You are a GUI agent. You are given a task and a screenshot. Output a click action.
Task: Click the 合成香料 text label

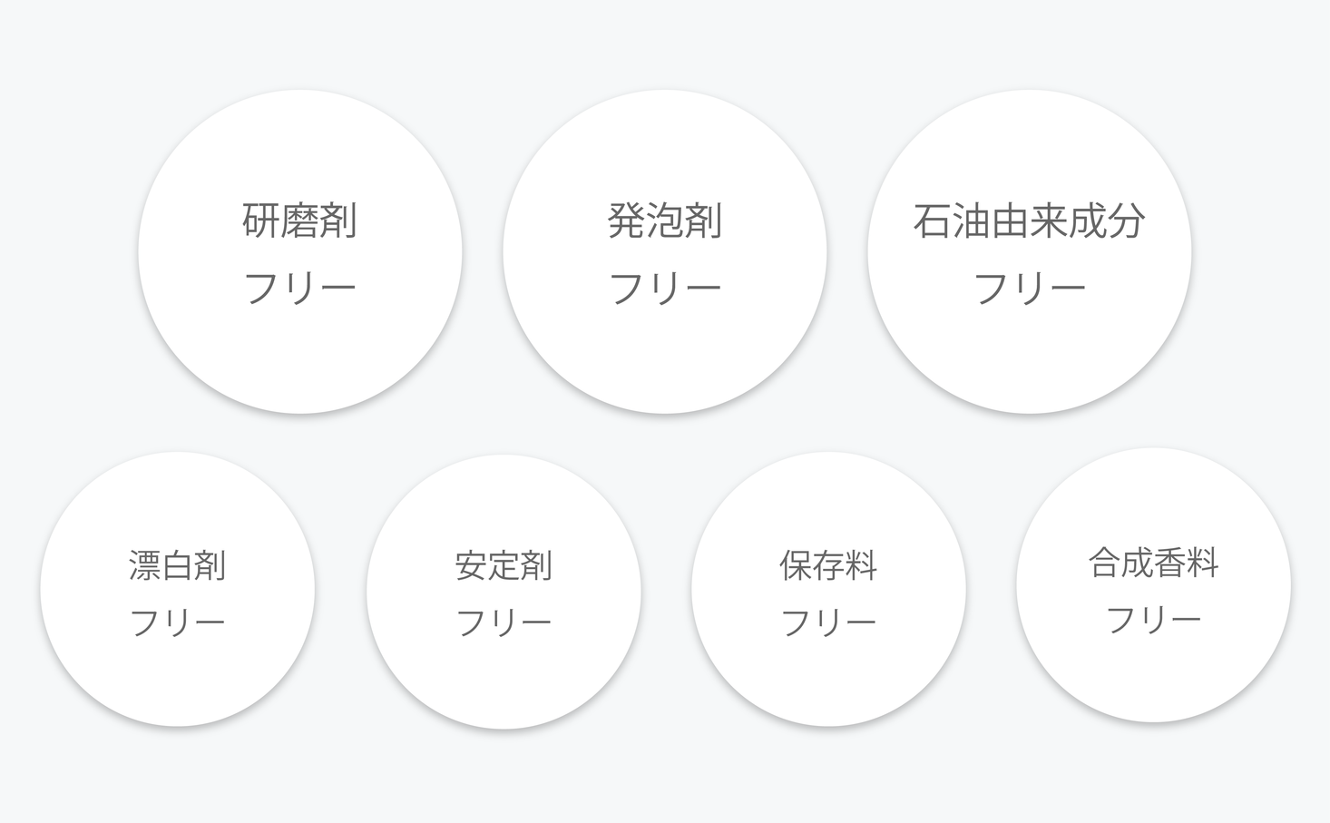(x=1153, y=563)
